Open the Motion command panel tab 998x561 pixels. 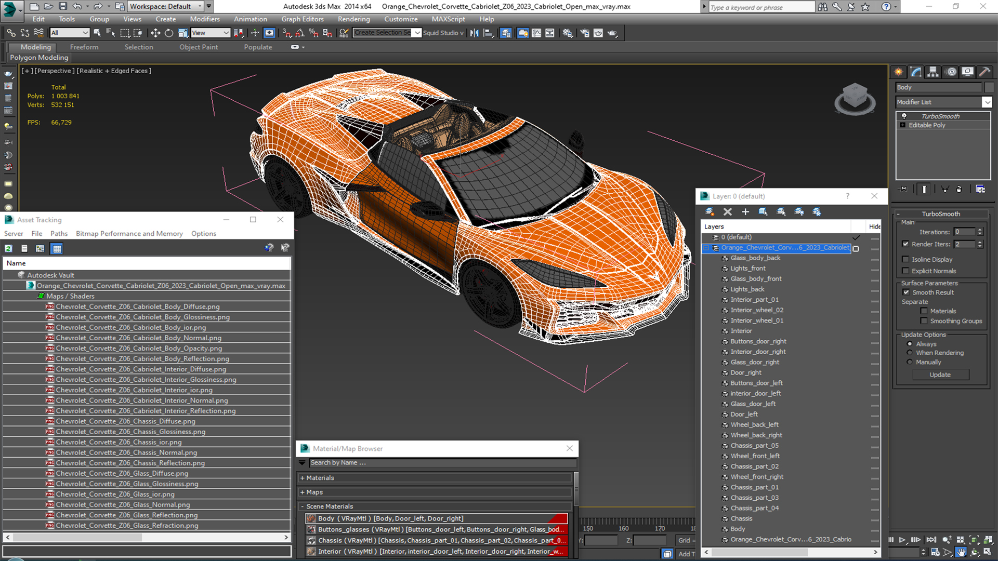(951, 72)
